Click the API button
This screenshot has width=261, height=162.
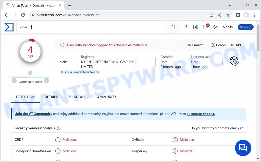pyautogui.click(x=236, y=45)
